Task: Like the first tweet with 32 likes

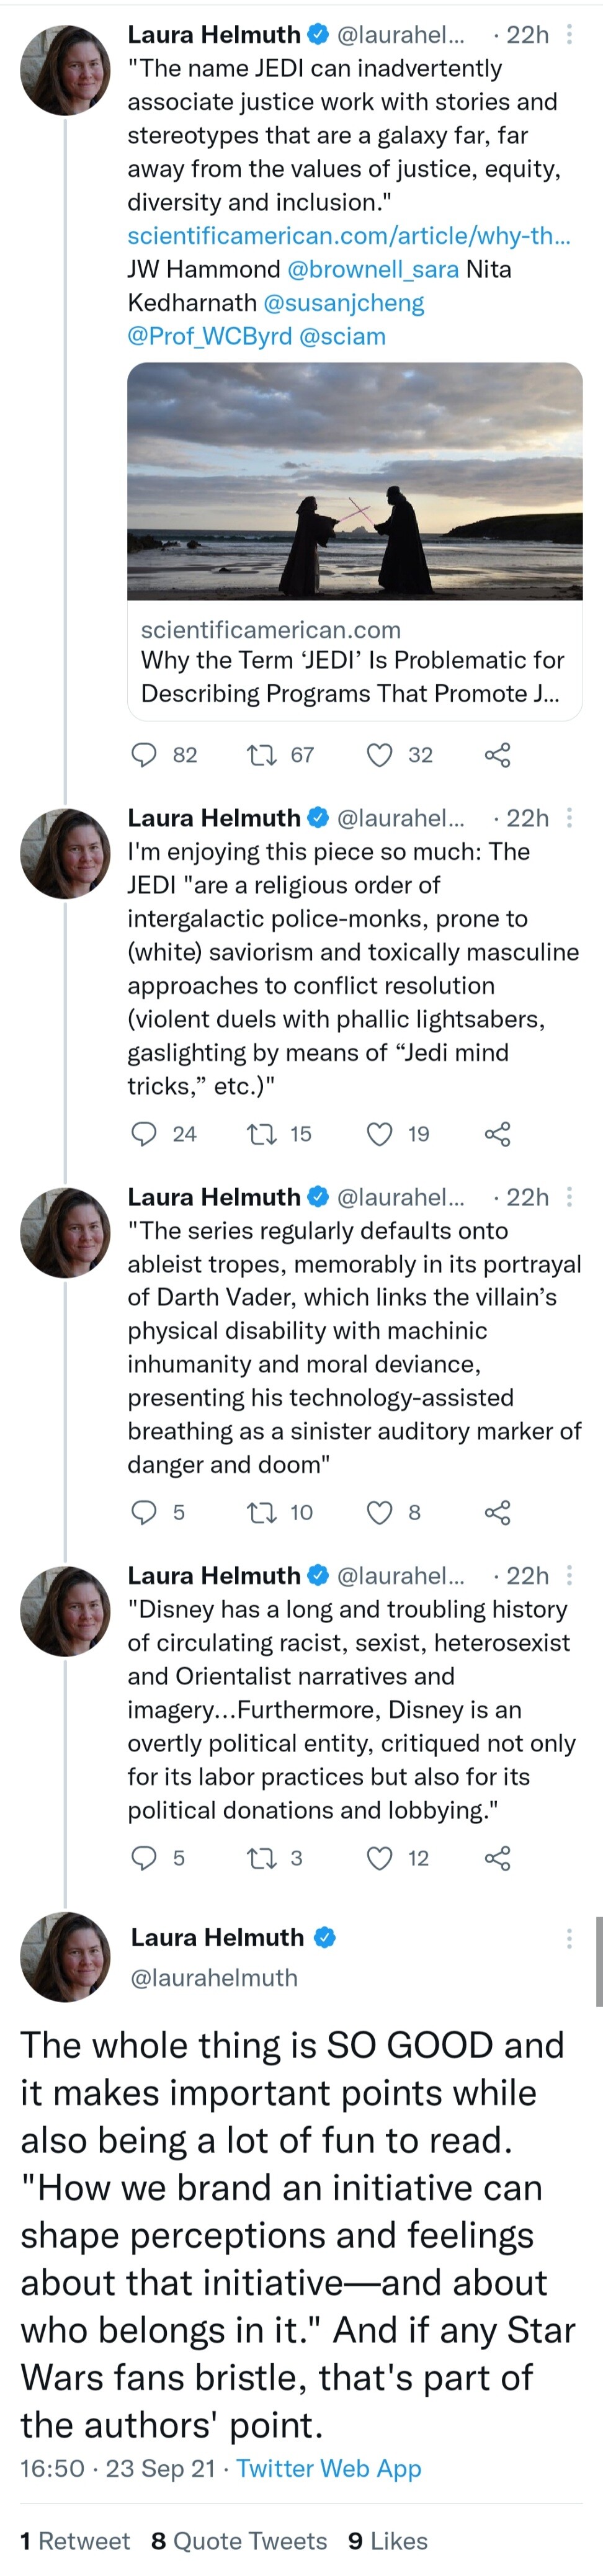Action: pos(380,755)
